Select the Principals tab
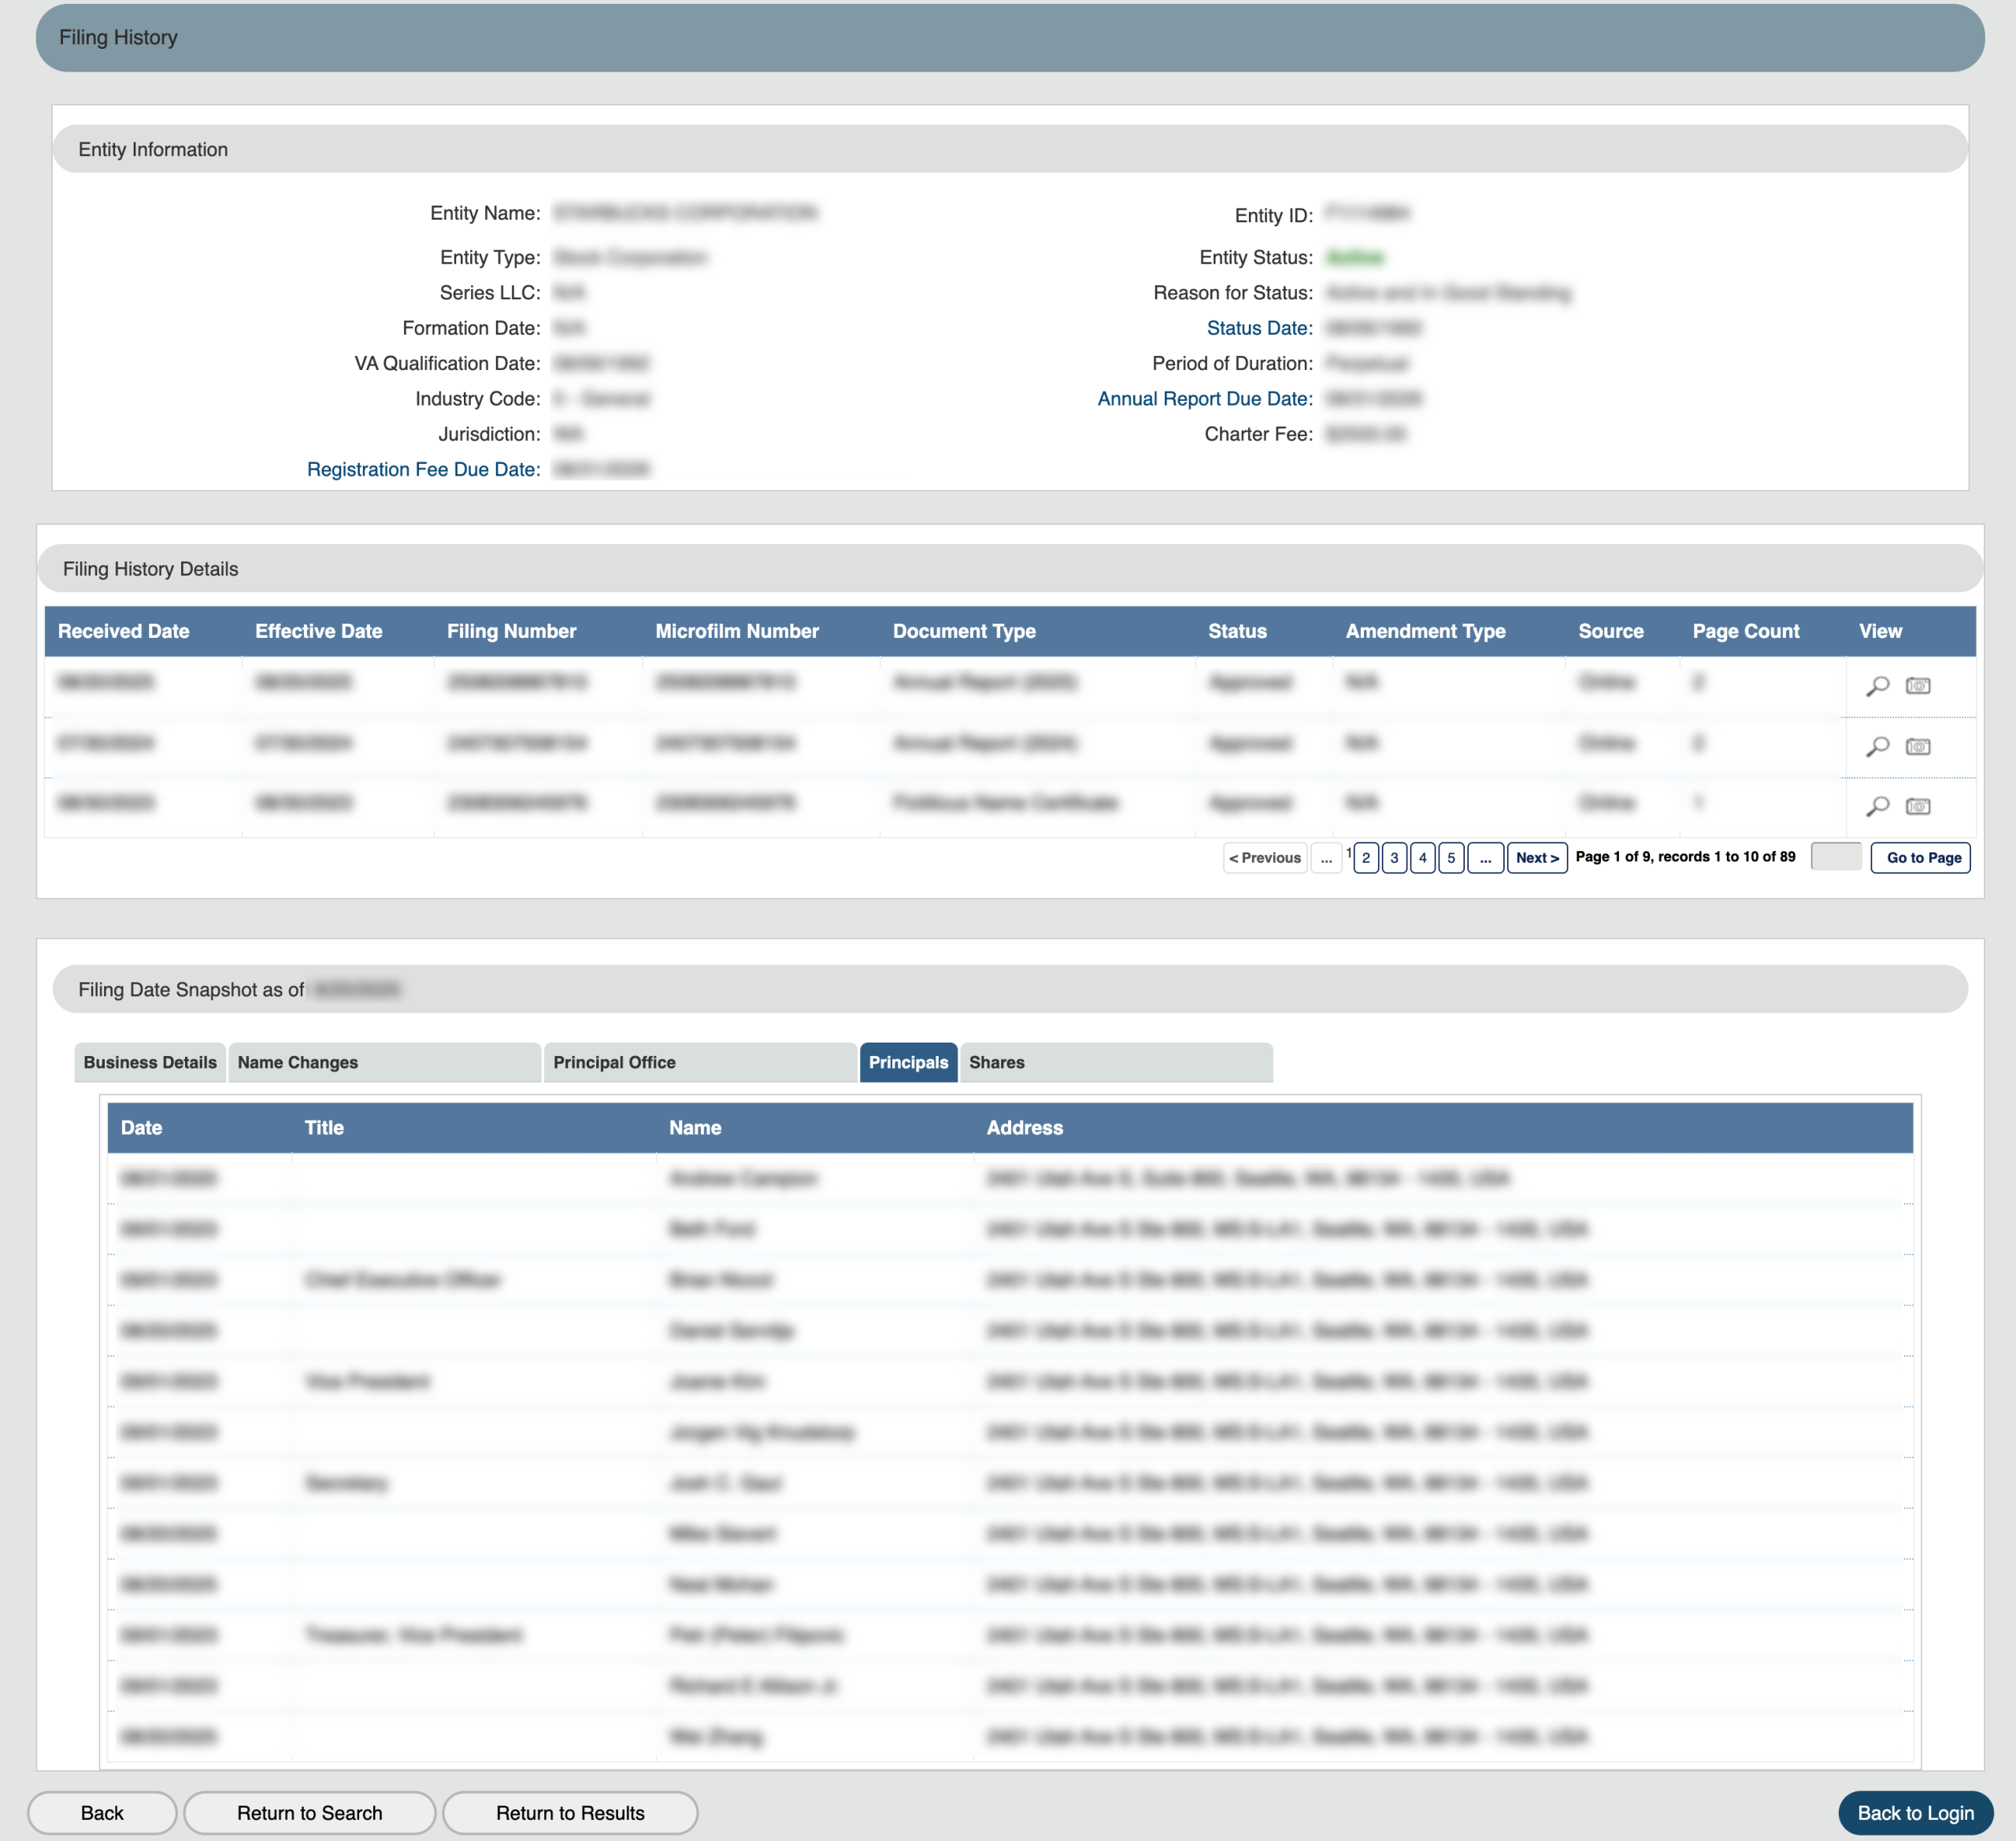 coord(908,1062)
